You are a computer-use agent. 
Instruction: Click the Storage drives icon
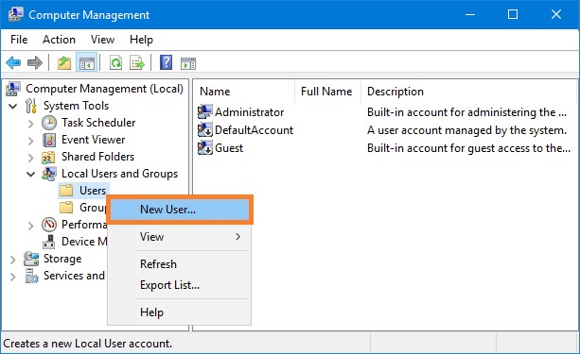coord(31,259)
